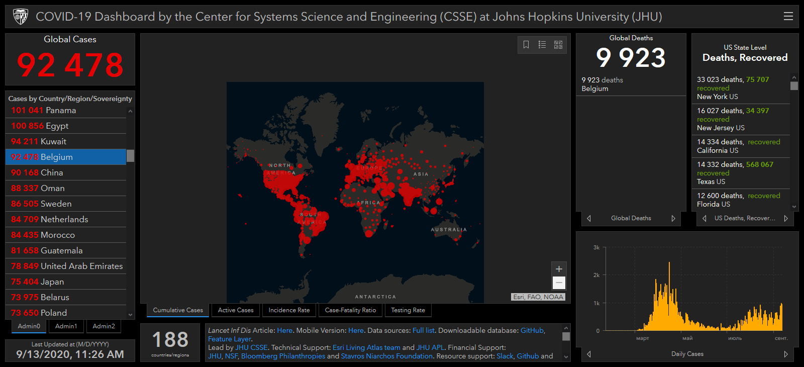Open the Full list data sources link

coord(423,330)
